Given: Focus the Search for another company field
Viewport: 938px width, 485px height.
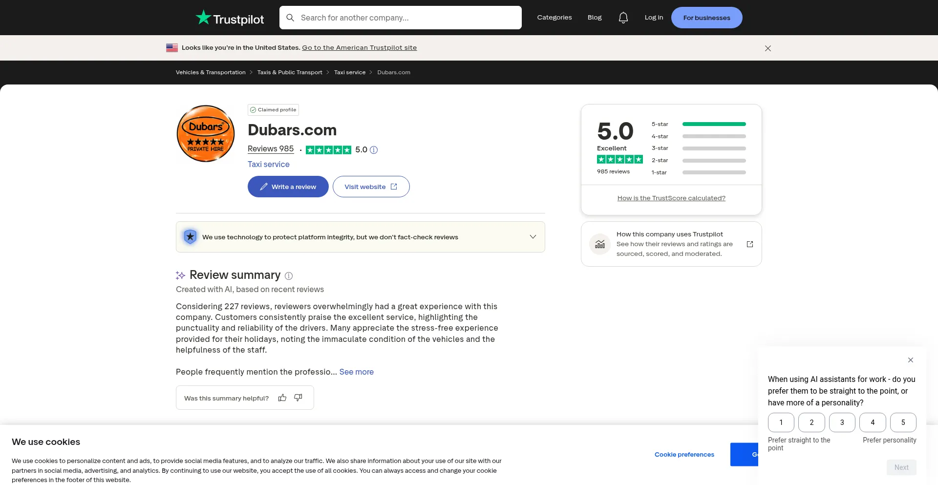Looking at the screenshot, I should pos(401,18).
